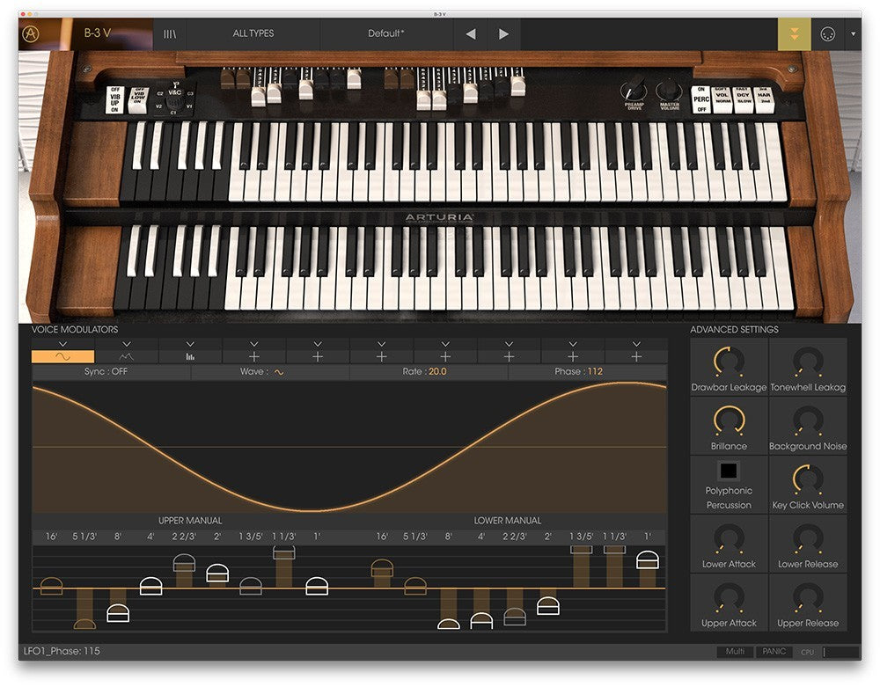Click the Background Noise knob
The height and width of the screenshot is (687, 880).
tap(808, 420)
